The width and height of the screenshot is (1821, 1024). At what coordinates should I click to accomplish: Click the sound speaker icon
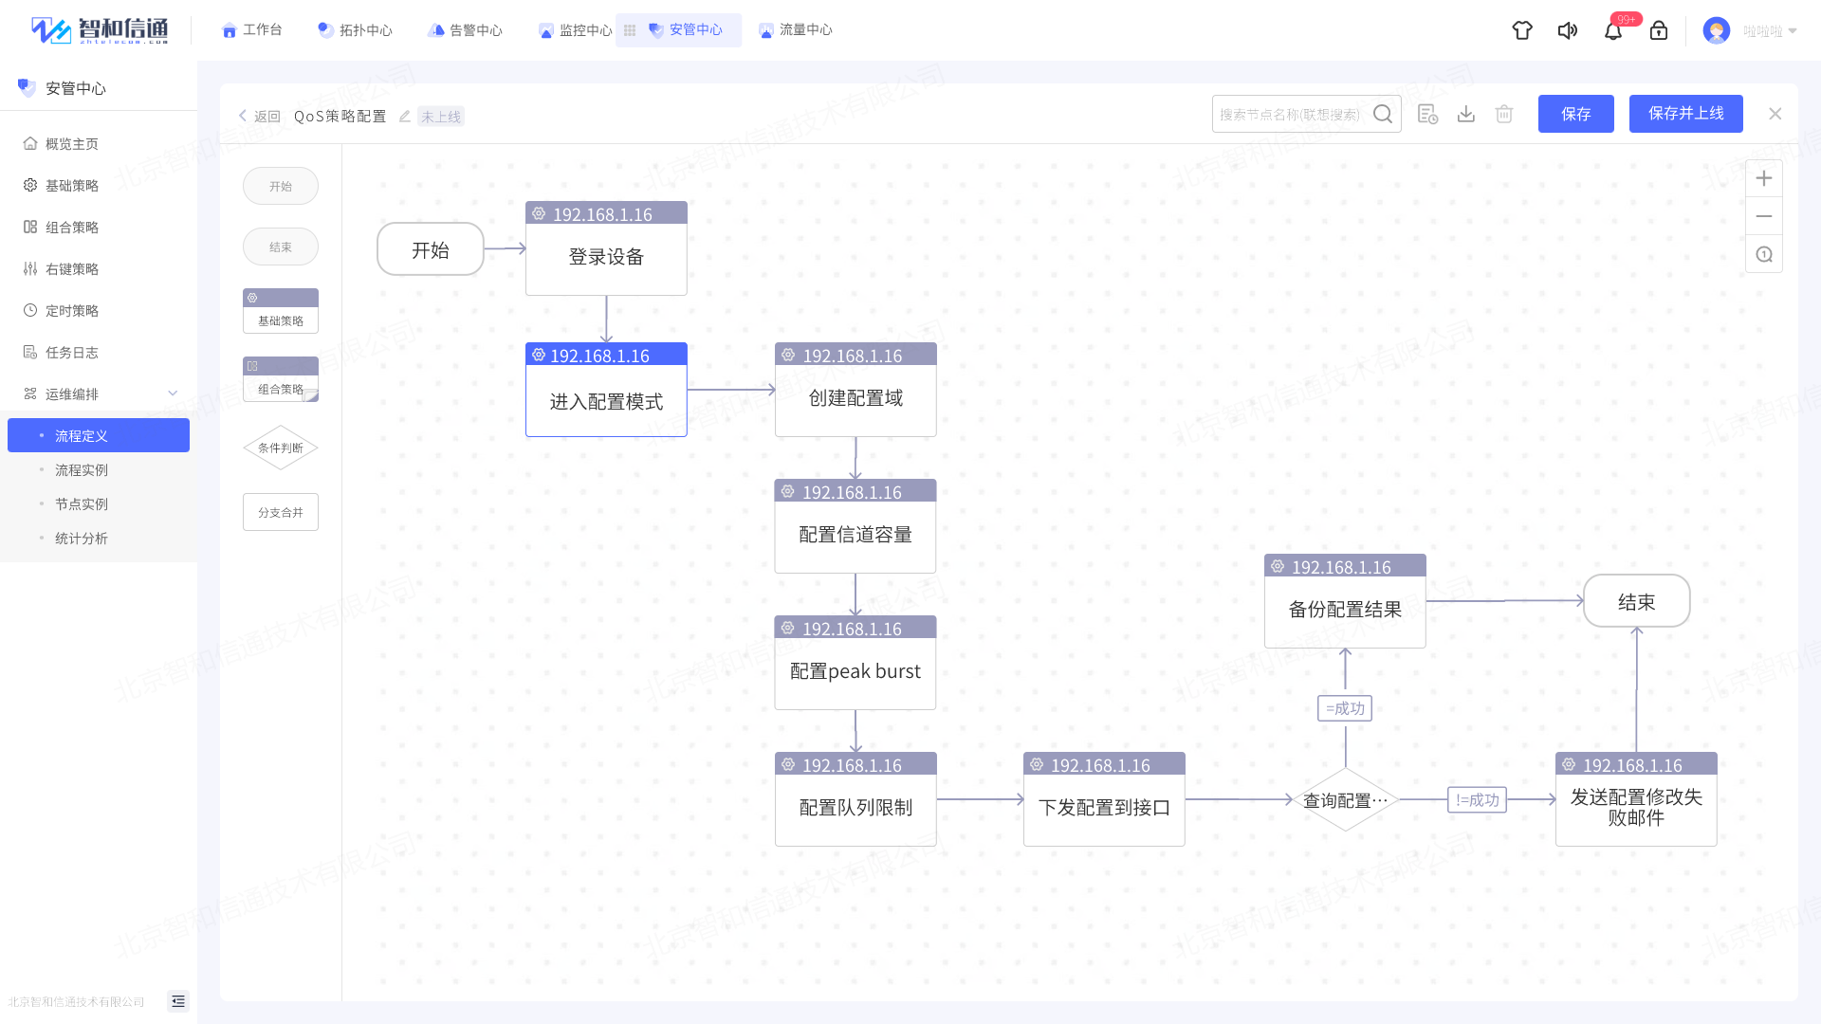click(1568, 30)
